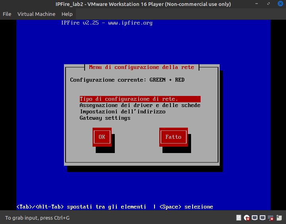Screen dimensions: 286x224
Task: Open the Virtual Machine menu
Action: pyautogui.click(x=36, y=14)
